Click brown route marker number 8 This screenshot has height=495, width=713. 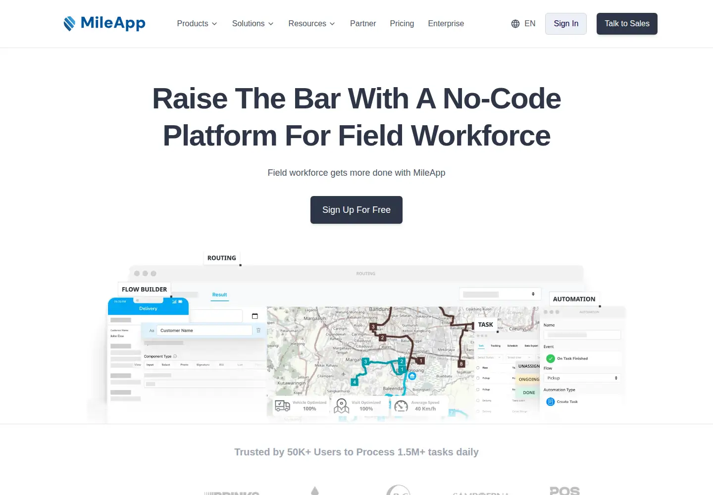461,364
